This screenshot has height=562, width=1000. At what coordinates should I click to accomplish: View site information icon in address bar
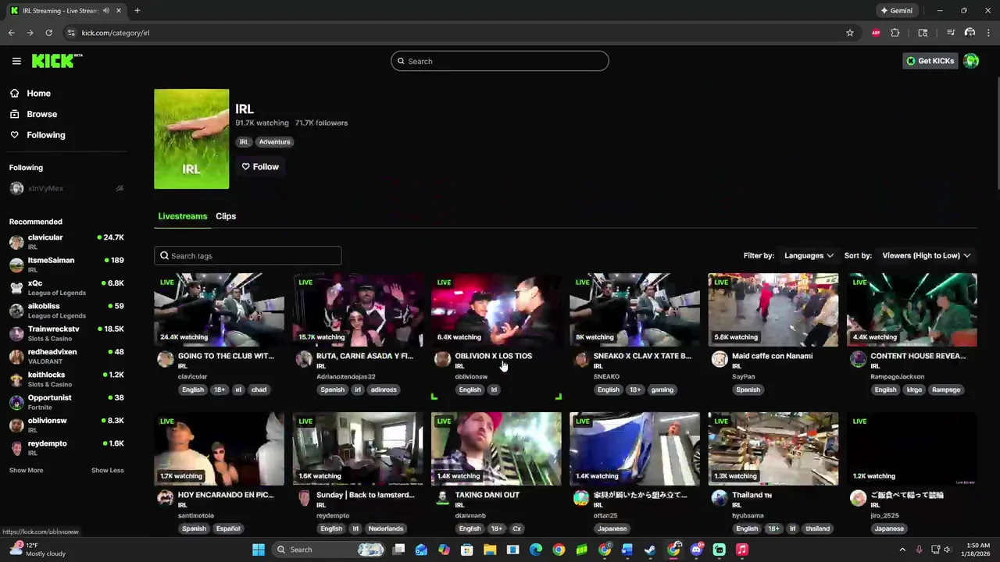[71, 33]
